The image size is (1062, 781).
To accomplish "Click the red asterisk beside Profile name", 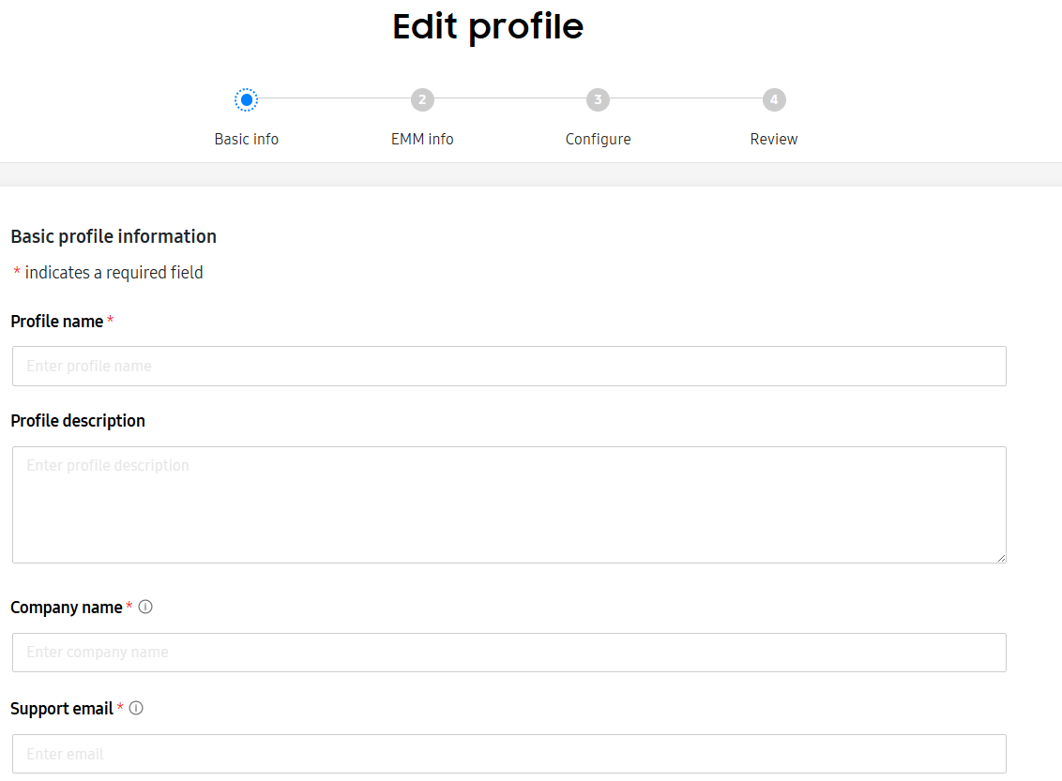I will [110, 320].
